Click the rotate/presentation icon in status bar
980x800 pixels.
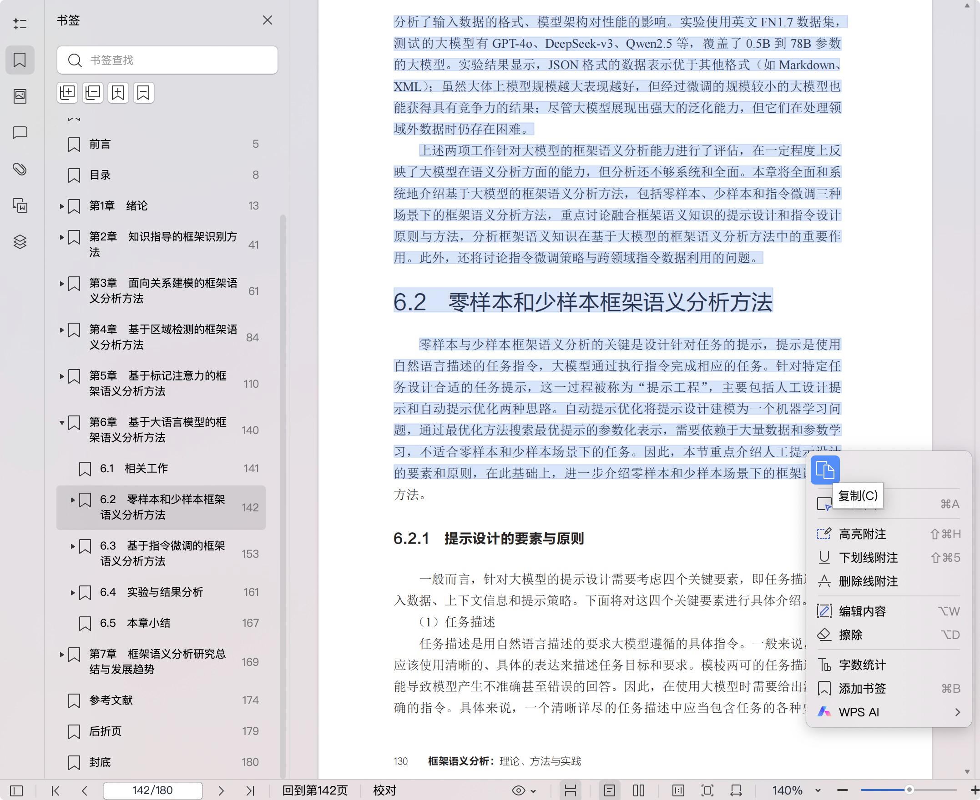click(x=737, y=791)
